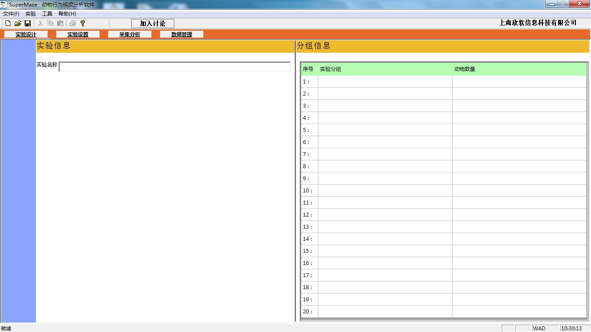Close the SuperMaze window

579,4
